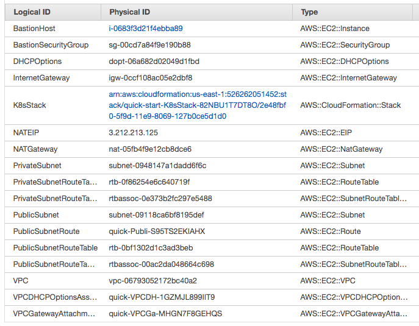This screenshot has height=326, width=419.
Task: Select the InternetGateway logical ID cell
Action: 41,78
